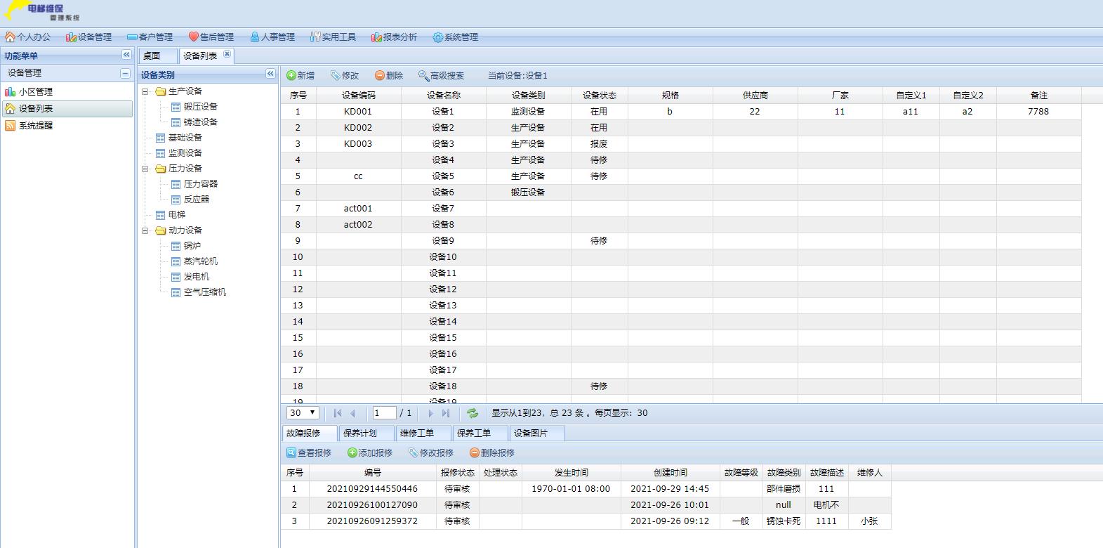Click 删除报修 delete repair icon

(475, 453)
